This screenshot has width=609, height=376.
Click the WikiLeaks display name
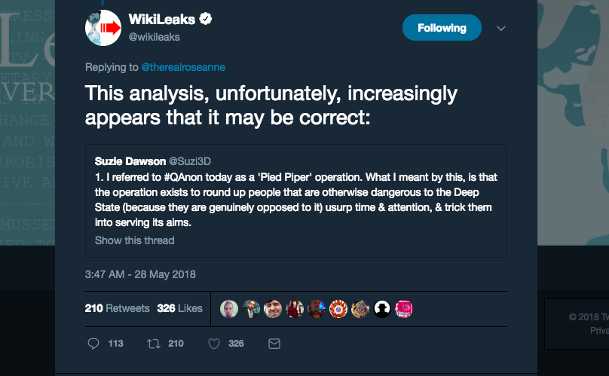pos(162,19)
